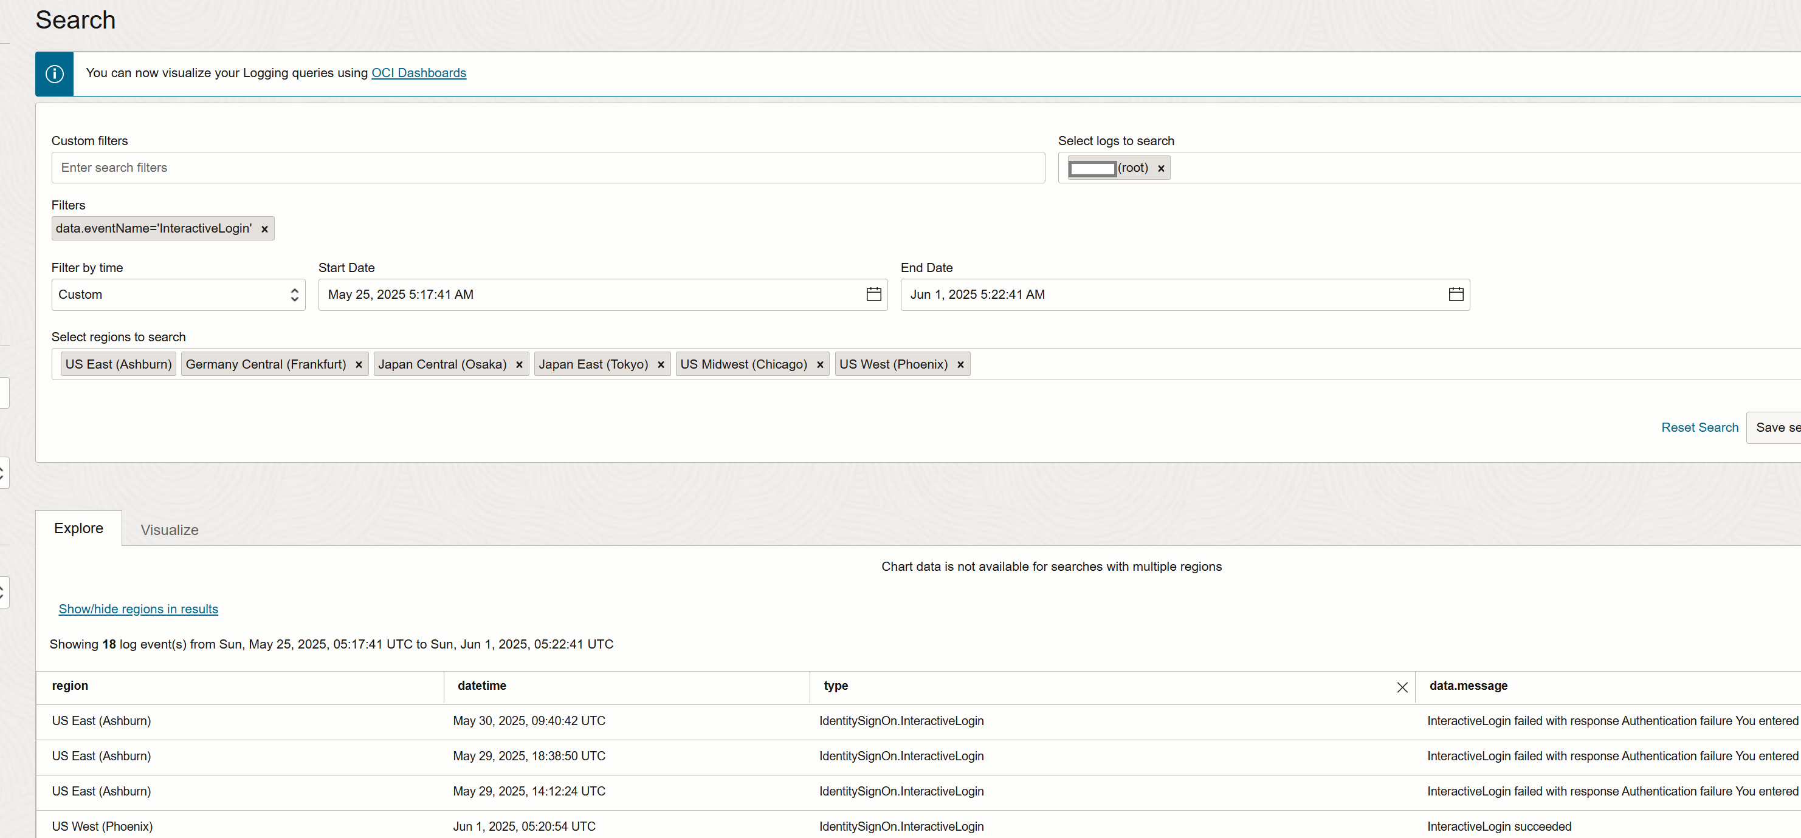Click the Select logs to search field
This screenshot has height=838, width=1801.
coord(1429,168)
